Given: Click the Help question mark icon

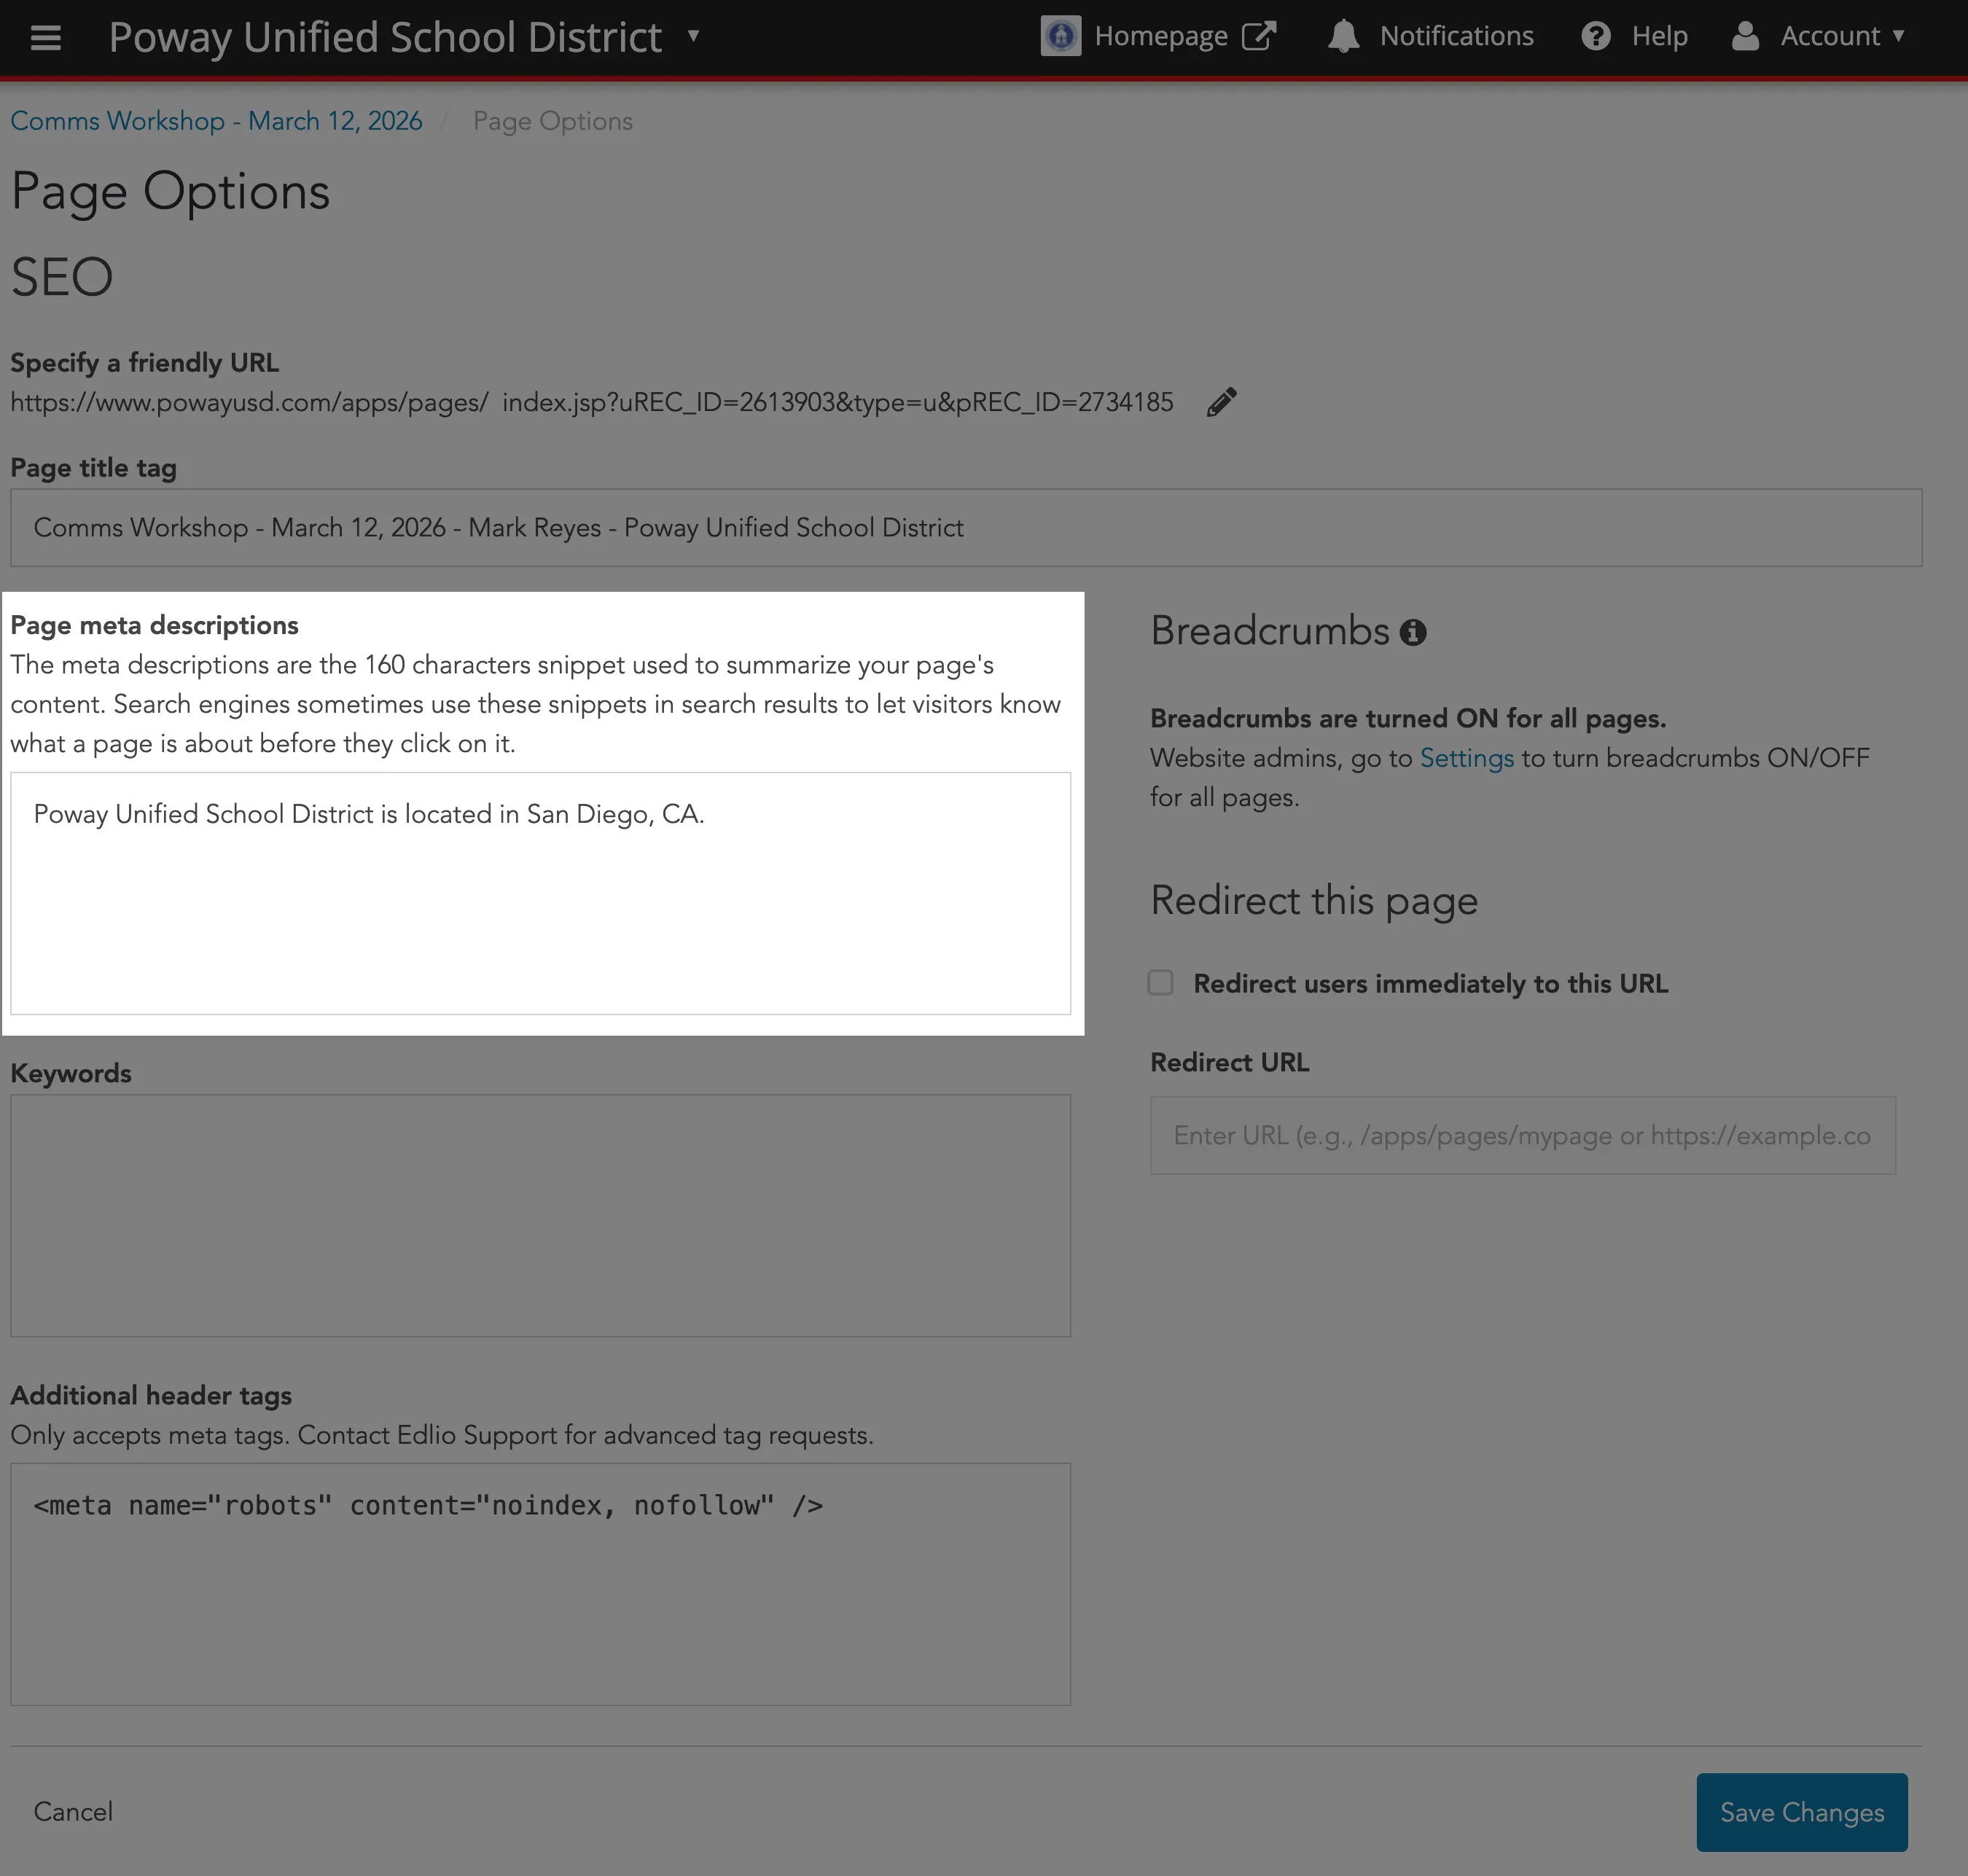Looking at the screenshot, I should (x=1595, y=36).
